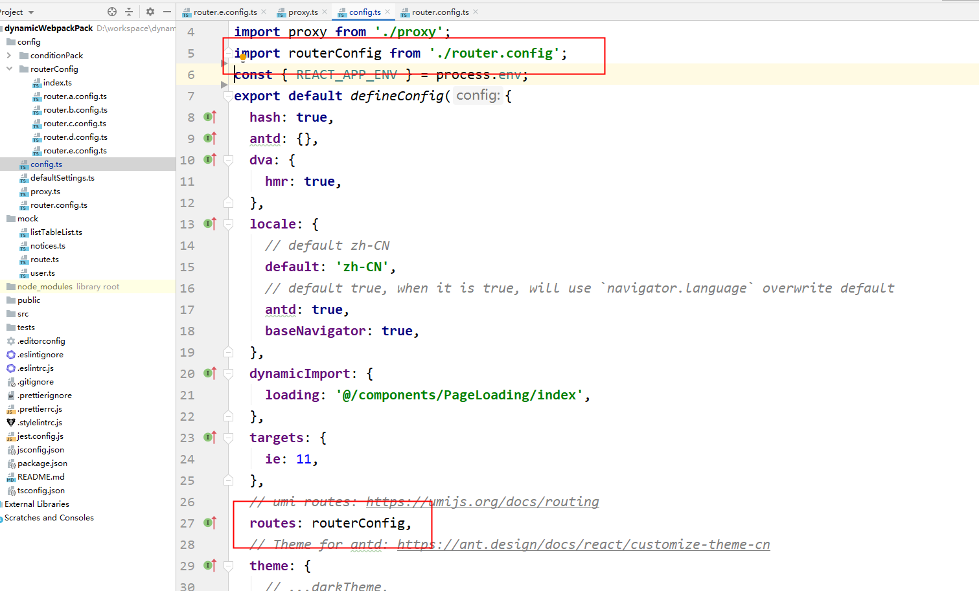Select the dynamicWebpackPack project root
979x591 pixels.
pos(49,28)
